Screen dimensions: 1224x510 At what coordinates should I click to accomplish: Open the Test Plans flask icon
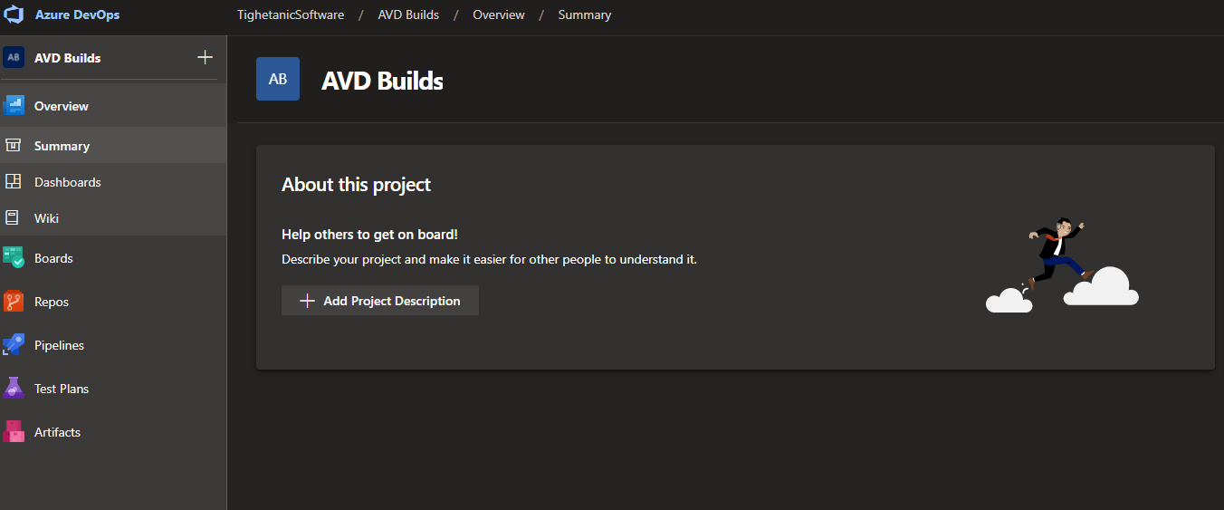point(14,389)
